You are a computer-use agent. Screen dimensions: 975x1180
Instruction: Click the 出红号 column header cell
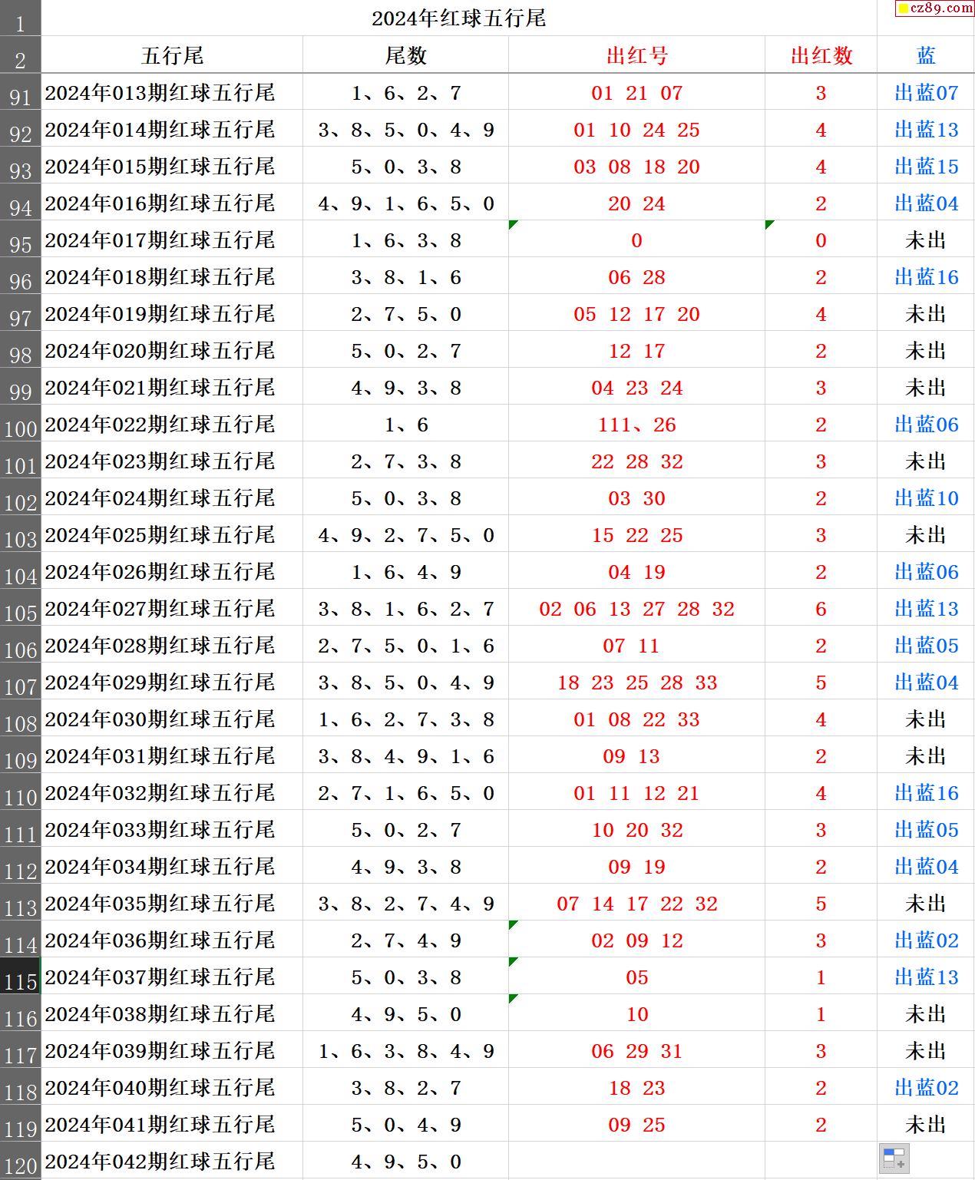click(636, 55)
